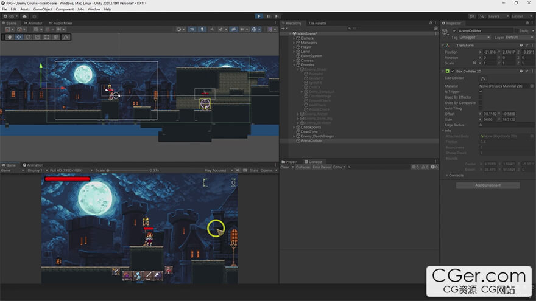This screenshot has width=536, height=301.
Task: Expand the Camera object in Hierarchy
Action: point(294,38)
